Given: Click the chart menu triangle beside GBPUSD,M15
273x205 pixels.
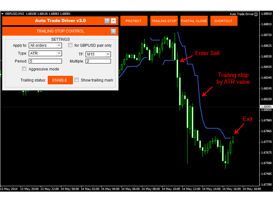Looking at the screenshot, I should [x=2, y=14].
